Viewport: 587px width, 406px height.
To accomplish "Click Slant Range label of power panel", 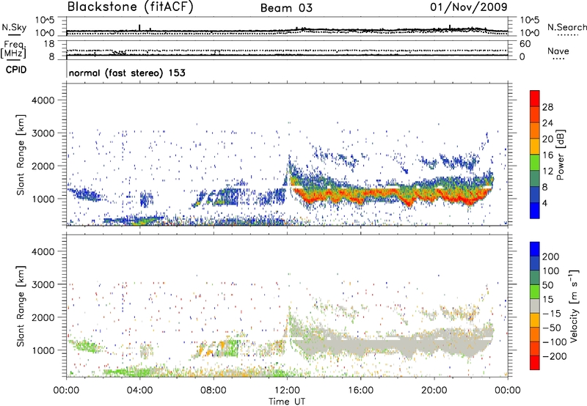I will coord(21,155).
